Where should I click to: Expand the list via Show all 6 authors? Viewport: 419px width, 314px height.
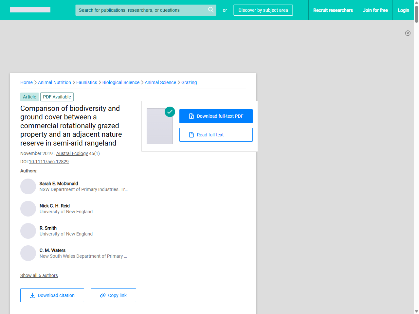(x=39, y=275)
